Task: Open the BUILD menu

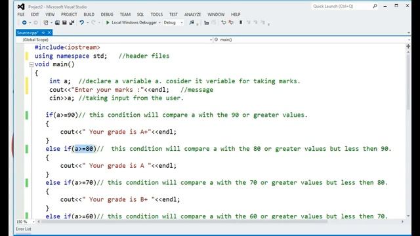Action: click(x=89, y=14)
